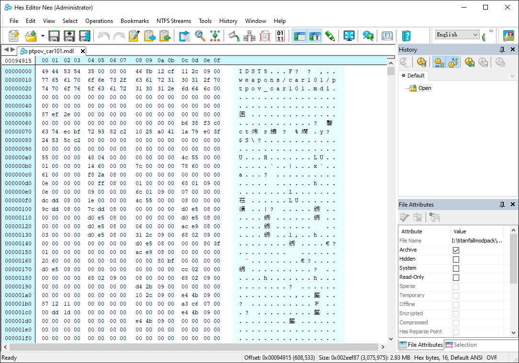Expand the History tab list chevron
519x363 pixels.
click(x=513, y=76)
